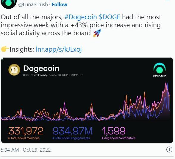Click the pointing hand emoji before Insights

pos(5,49)
